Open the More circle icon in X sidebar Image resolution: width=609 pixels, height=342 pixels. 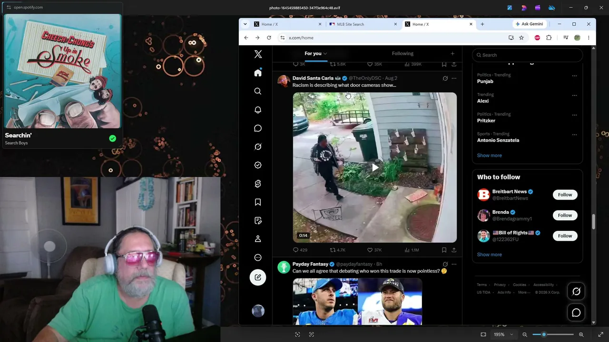pos(258,257)
